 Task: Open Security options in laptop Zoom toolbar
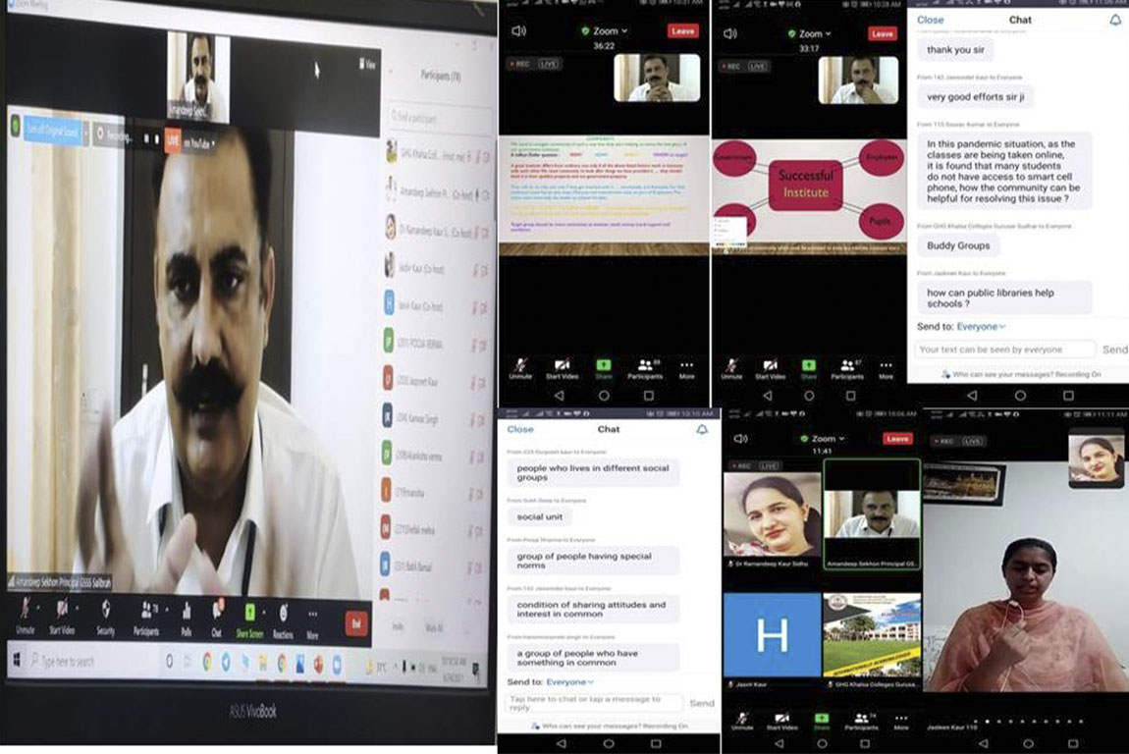click(105, 615)
